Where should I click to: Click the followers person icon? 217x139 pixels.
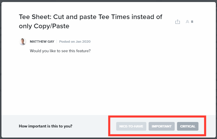(x=187, y=22)
